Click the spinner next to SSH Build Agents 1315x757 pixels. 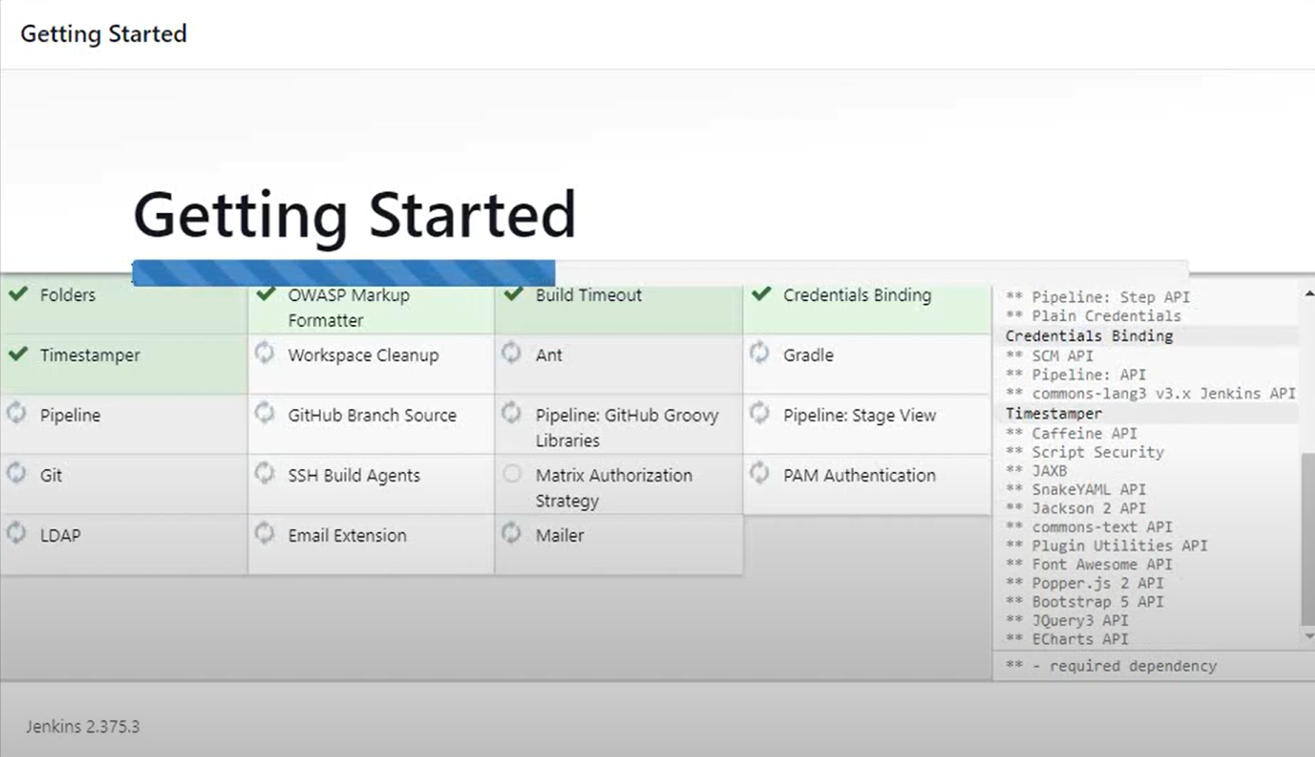264,473
